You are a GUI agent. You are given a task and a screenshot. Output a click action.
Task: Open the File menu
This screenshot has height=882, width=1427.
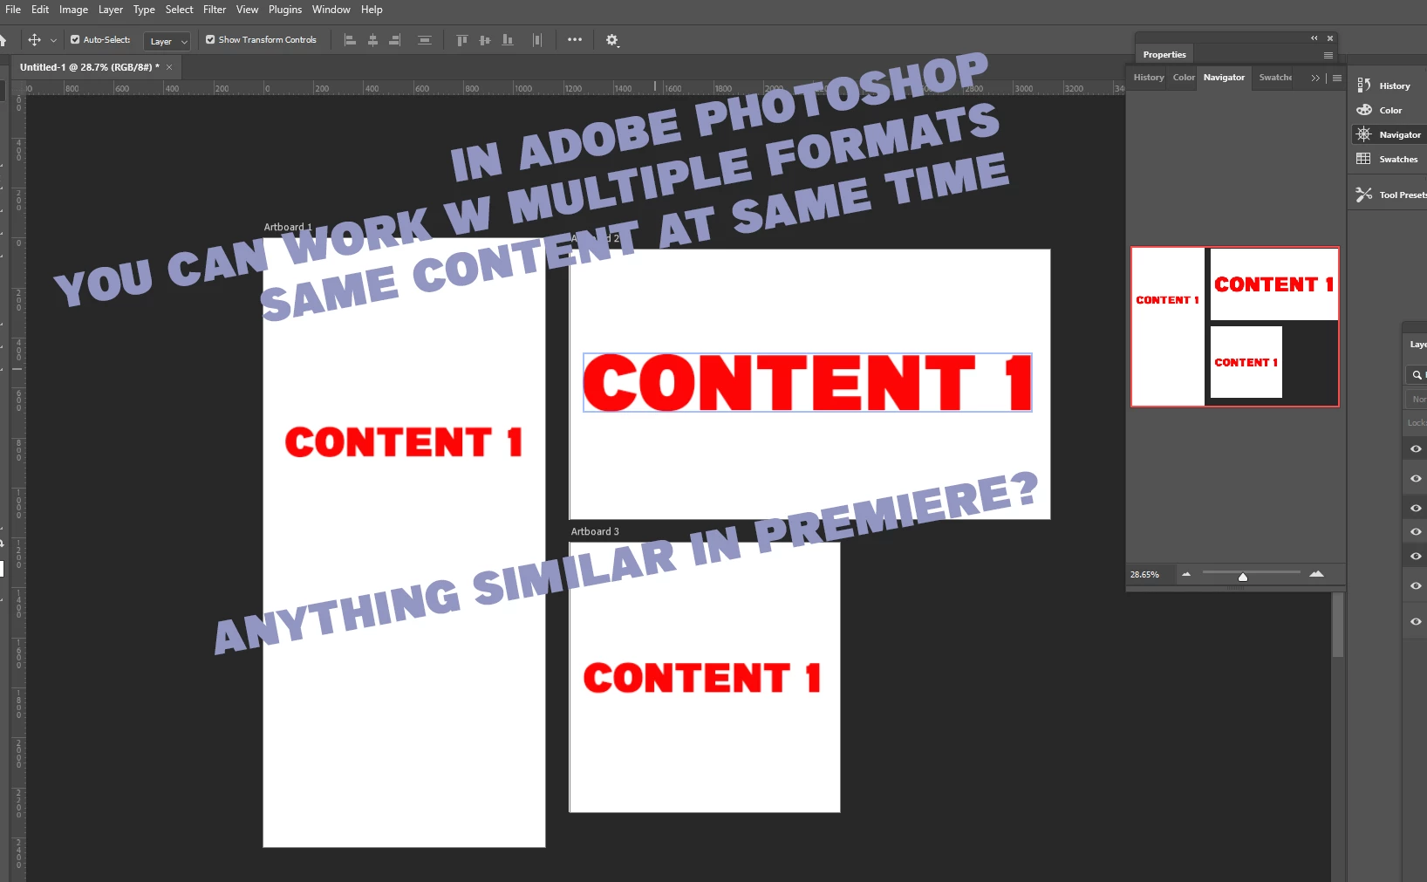(13, 10)
